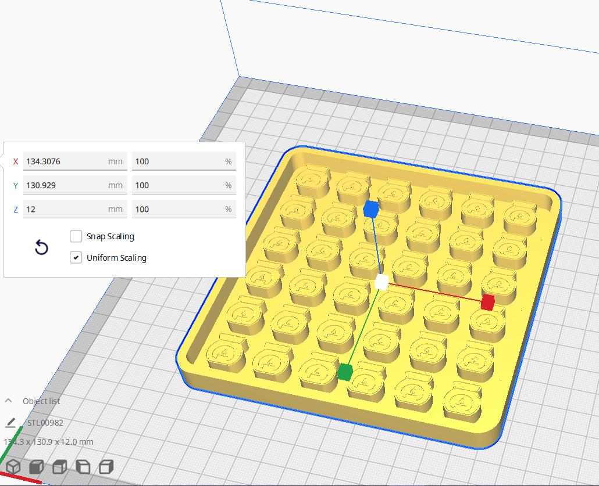Enable the Snap Scaling checkbox

pos(76,236)
